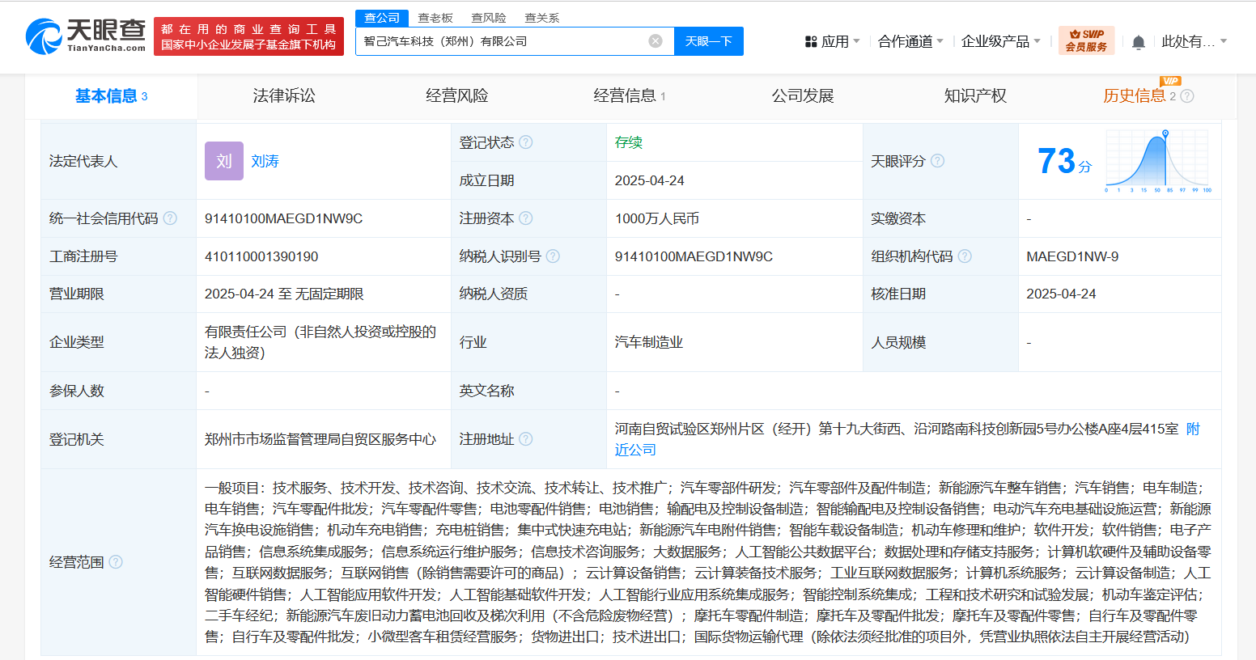Click help icon beside 历史信息 tab

coord(1187,96)
